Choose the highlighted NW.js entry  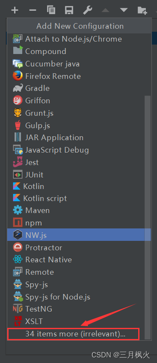[79, 235]
